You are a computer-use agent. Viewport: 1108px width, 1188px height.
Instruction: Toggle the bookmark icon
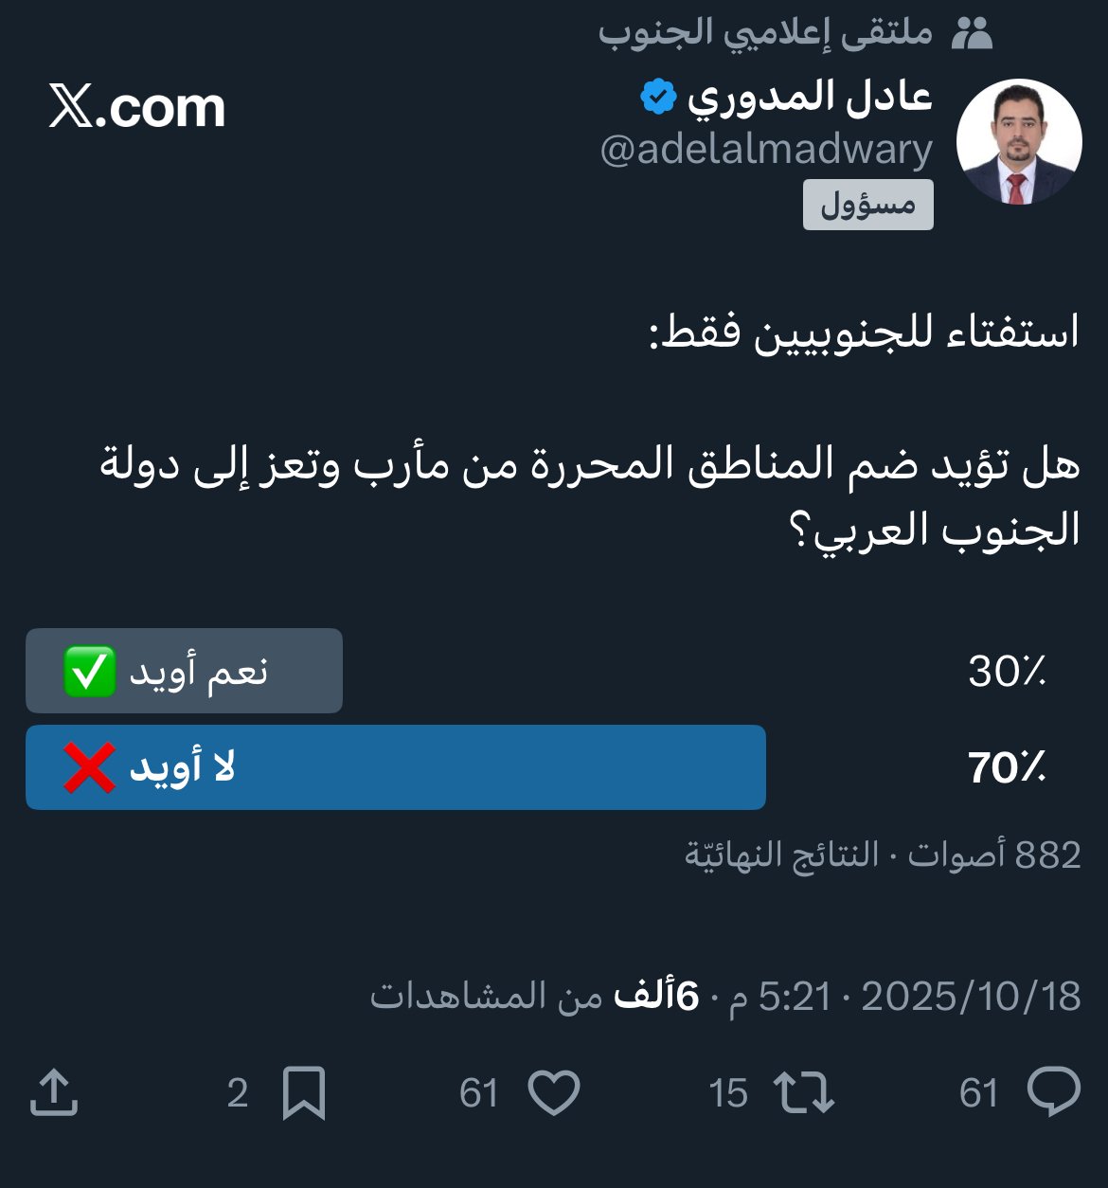coord(304,1094)
